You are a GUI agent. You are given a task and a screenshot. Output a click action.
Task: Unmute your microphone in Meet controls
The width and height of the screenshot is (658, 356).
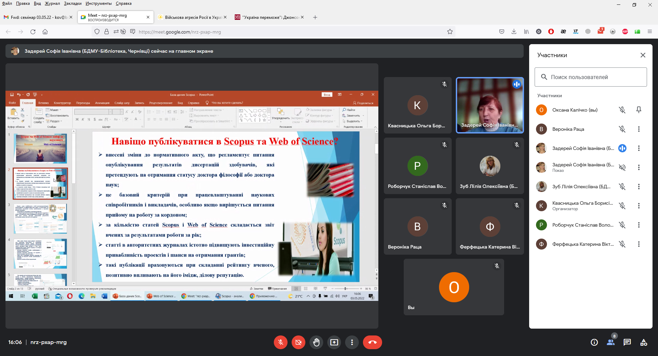click(x=281, y=342)
